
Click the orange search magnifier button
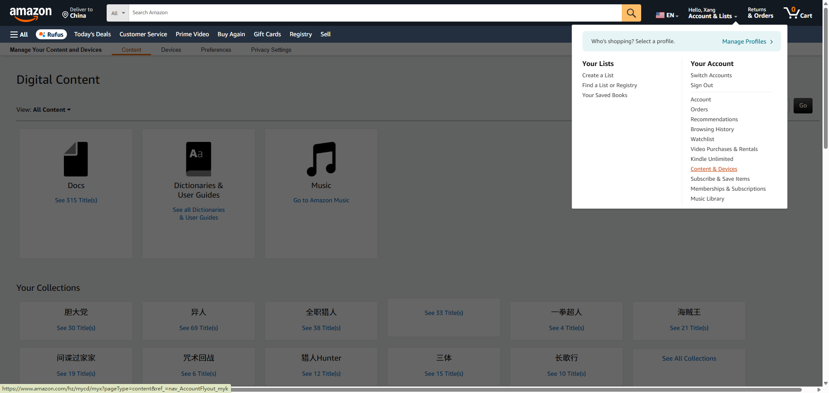point(631,13)
